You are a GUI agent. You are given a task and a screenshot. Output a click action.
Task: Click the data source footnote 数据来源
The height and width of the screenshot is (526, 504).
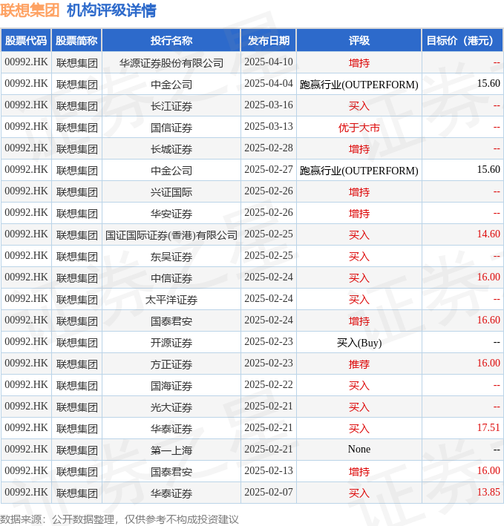point(119,519)
